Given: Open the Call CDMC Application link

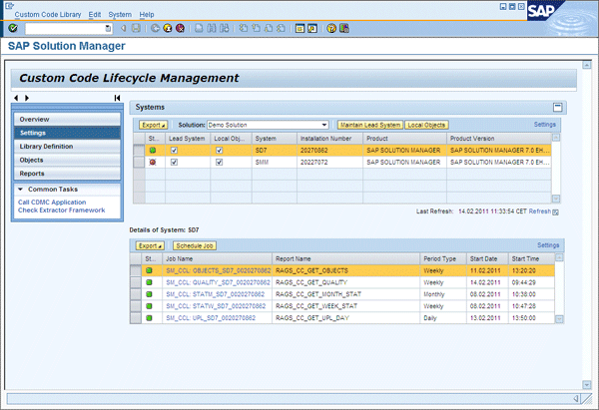Looking at the screenshot, I should (x=52, y=203).
